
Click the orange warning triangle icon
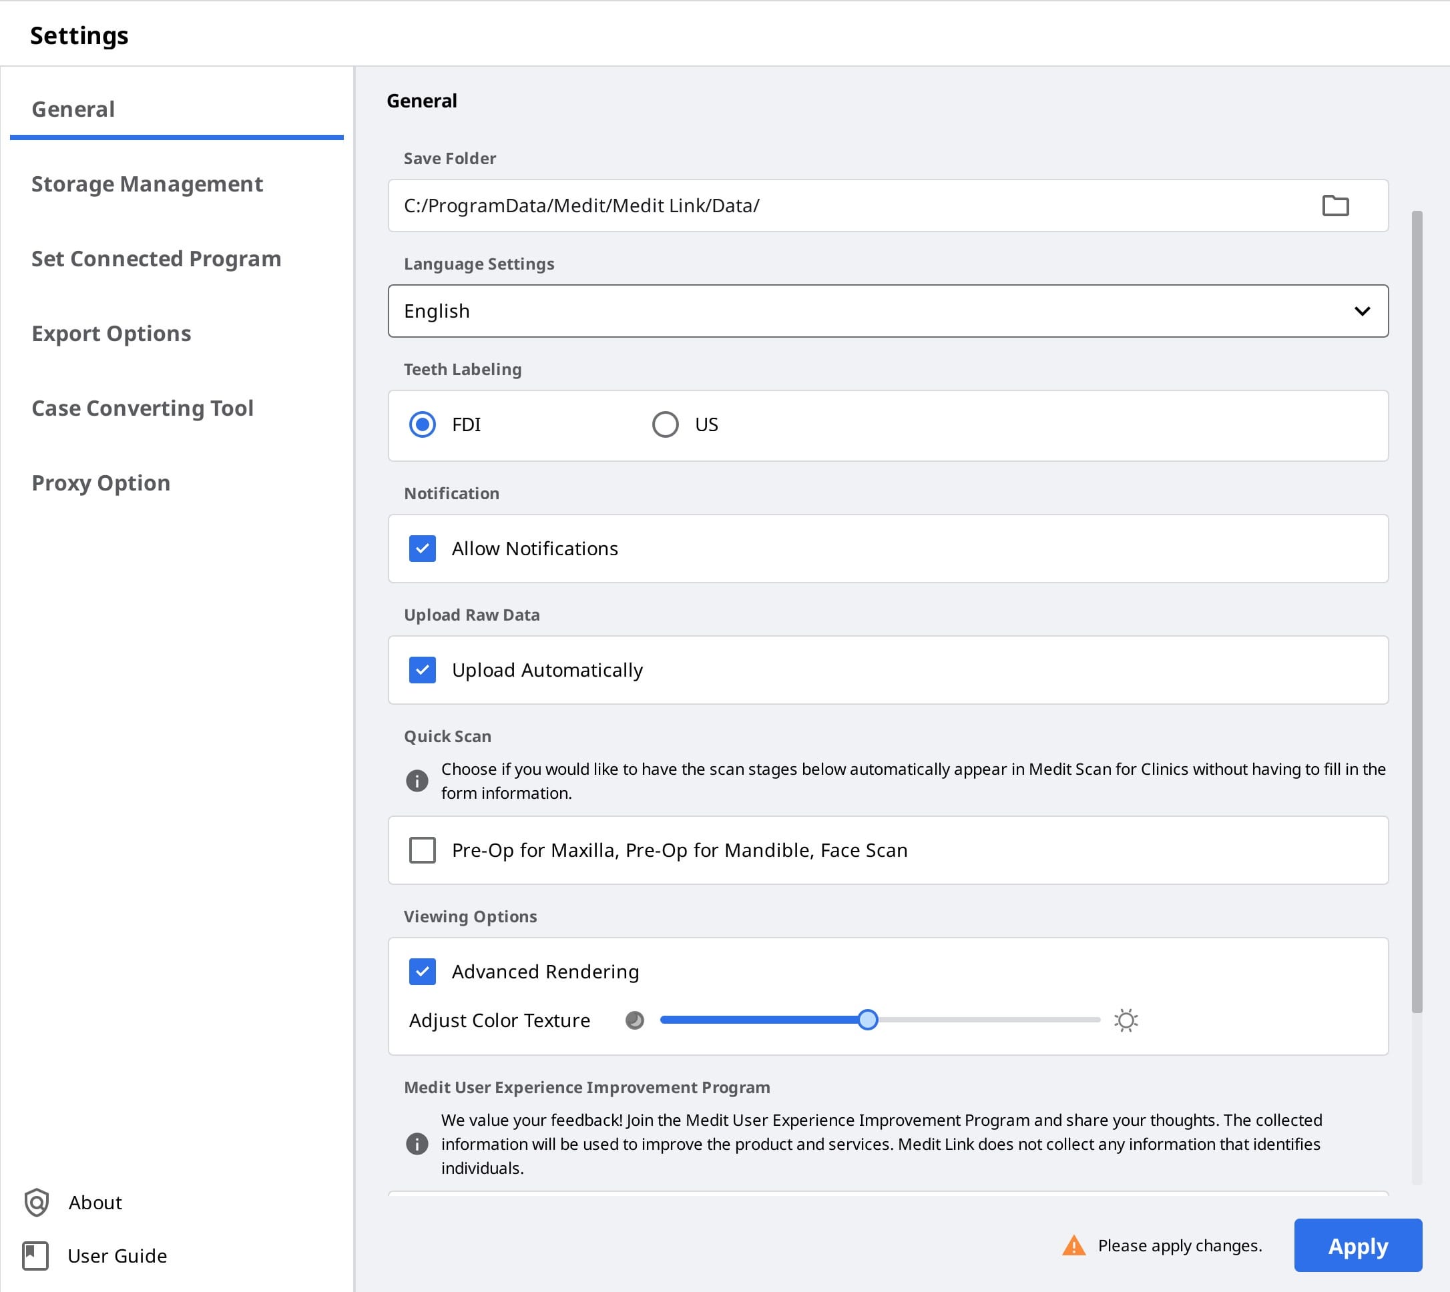click(1073, 1246)
